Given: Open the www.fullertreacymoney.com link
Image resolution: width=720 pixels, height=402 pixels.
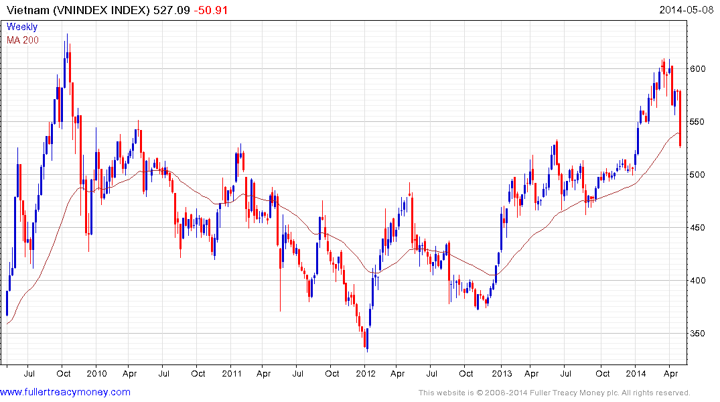Looking at the screenshot, I should pyautogui.click(x=65, y=392).
